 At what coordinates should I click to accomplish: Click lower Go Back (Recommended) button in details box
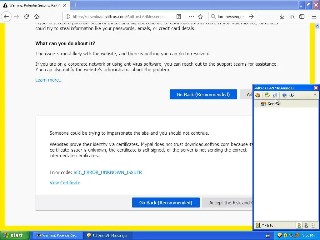(166, 202)
